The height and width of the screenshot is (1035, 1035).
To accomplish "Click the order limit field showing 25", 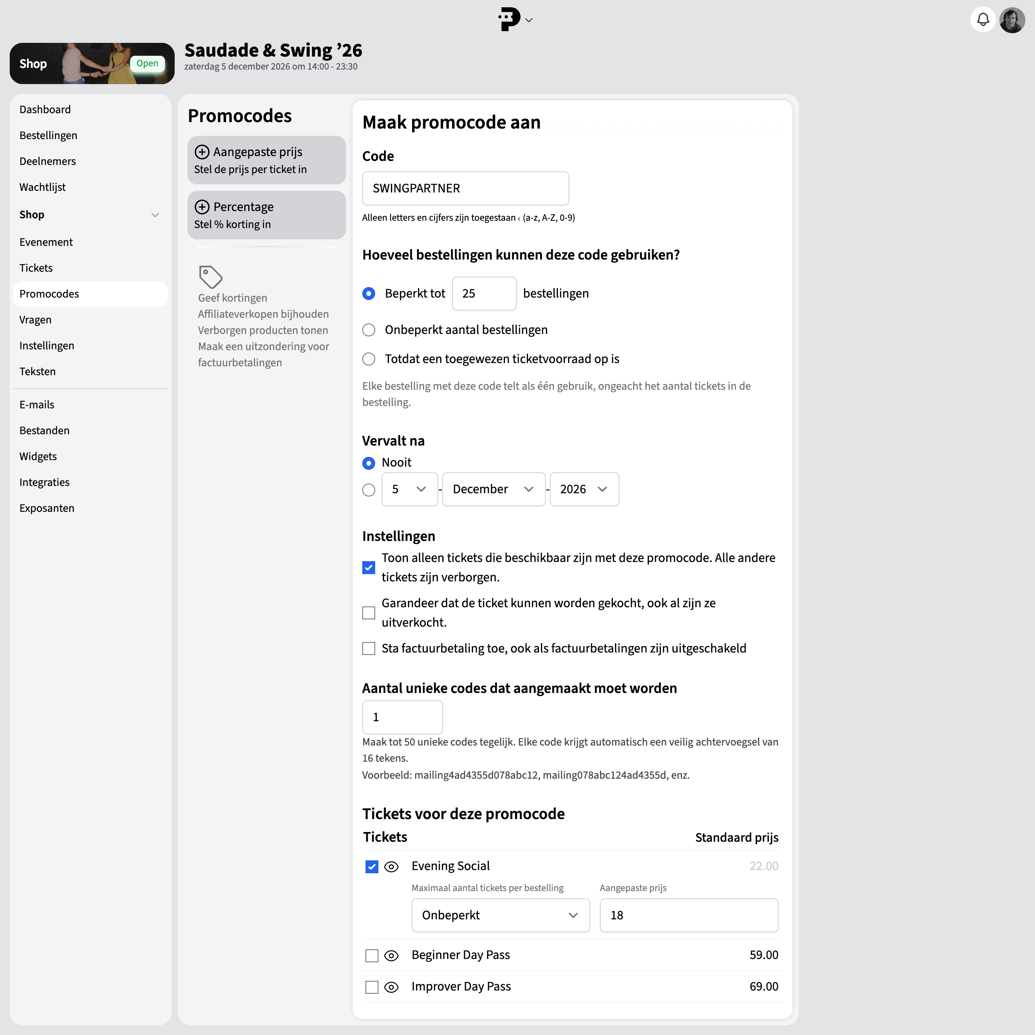I will click(x=484, y=294).
